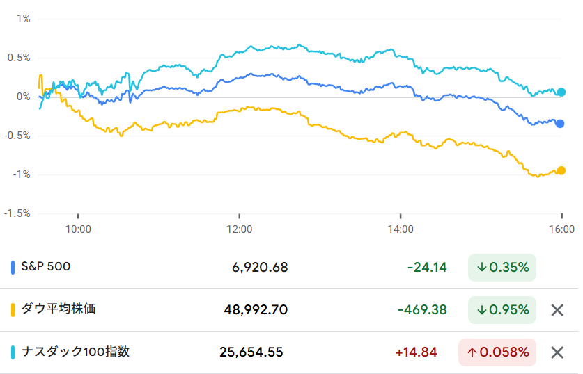583x374 pixels.
Task: Remove ナスダック100指数 from comparison
Action: coord(557,352)
